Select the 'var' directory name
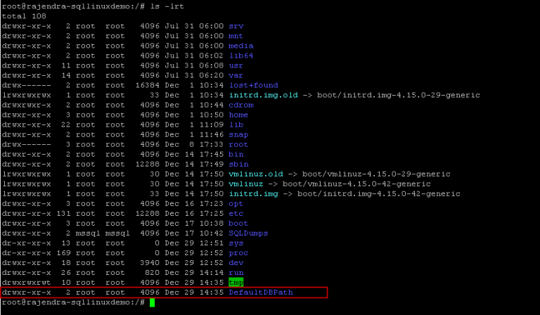Image resolution: width=540 pixels, height=315 pixels. pyautogui.click(x=236, y=75)
